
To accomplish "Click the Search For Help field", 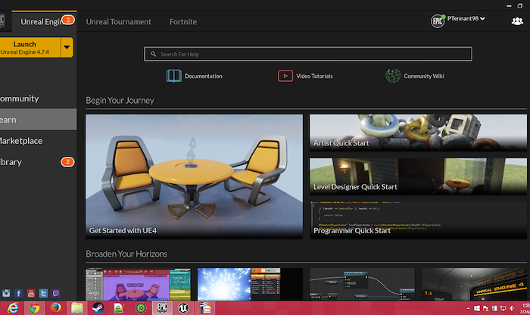I will coord(308,54).
